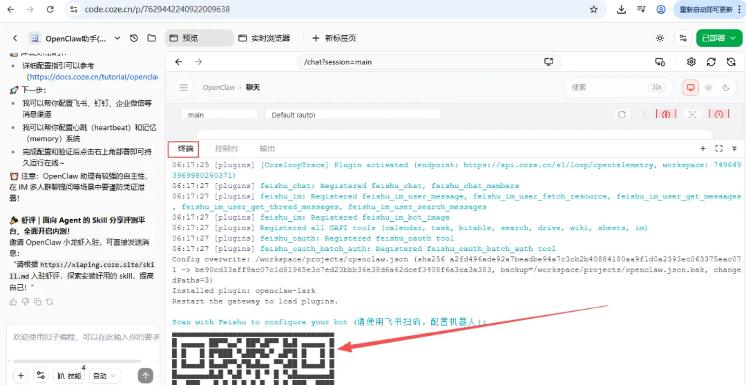
Task: Open site information icon in address bar
Action: [x=73, y=9]
